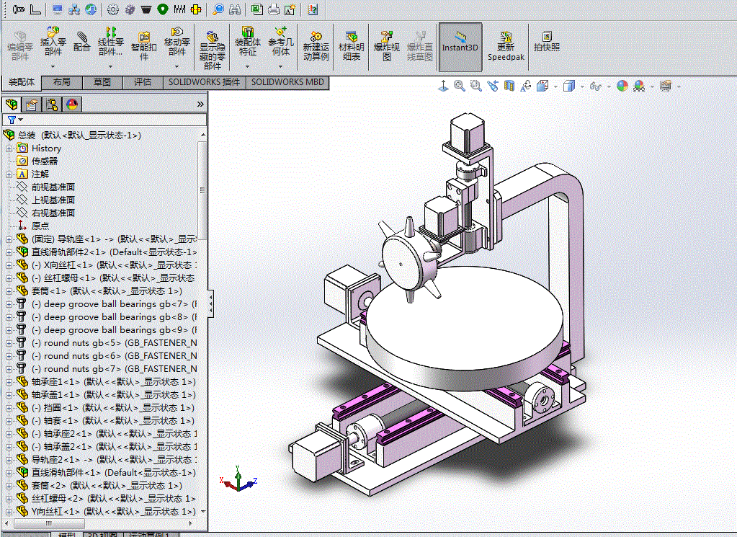Click the yellow cross beam calculator icon

point(196,9)
